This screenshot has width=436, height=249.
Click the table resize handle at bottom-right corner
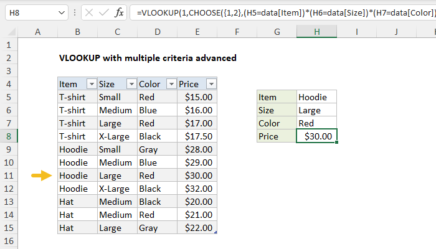[216, 232]
